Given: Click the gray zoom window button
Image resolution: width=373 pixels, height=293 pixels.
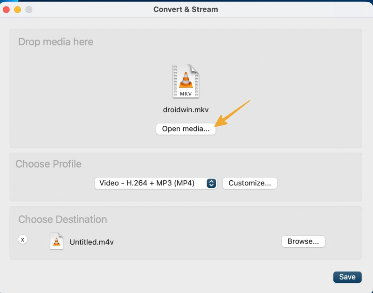Looking at the screenshot, I should (29, 9).
